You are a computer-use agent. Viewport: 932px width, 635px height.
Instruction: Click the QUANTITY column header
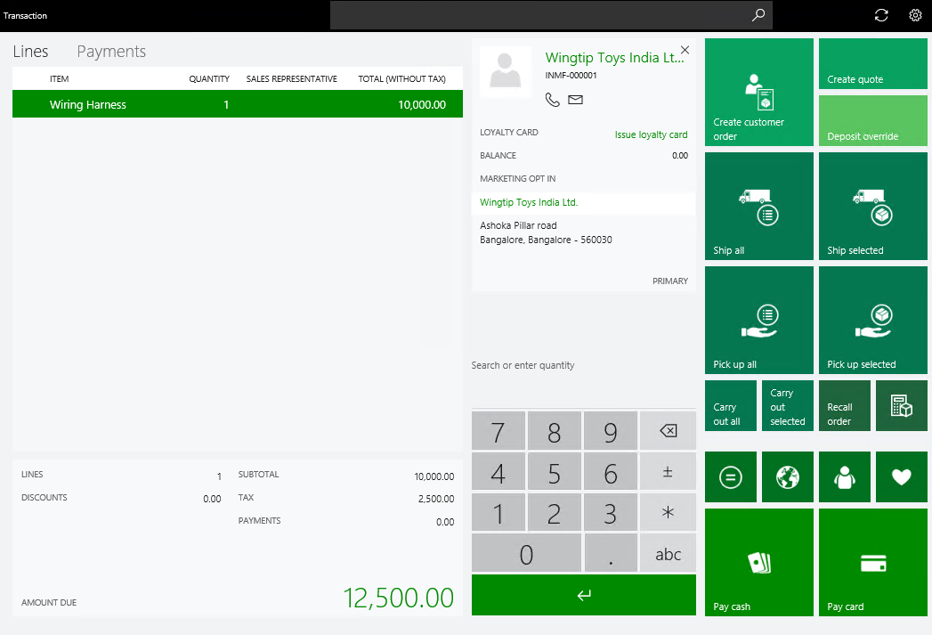(x=209, y=78)
